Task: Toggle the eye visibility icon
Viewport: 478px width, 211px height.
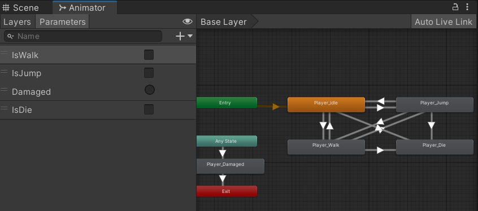Action: tap(188, 21)
